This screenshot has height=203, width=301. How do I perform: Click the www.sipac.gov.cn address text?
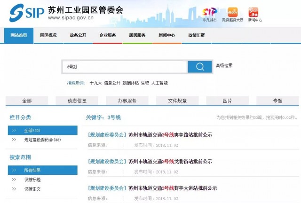point(71,18)
